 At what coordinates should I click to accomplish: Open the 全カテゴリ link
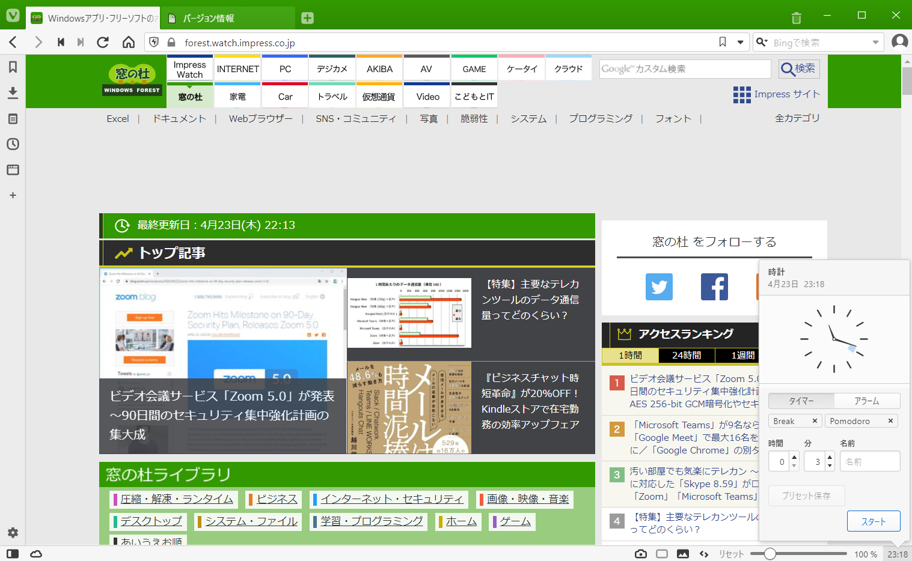797,118
